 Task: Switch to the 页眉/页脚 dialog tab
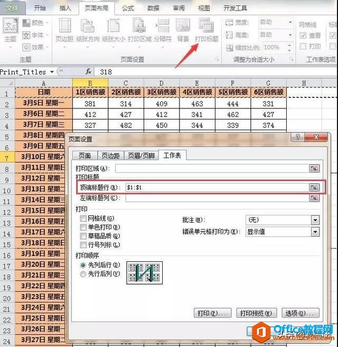141,156
